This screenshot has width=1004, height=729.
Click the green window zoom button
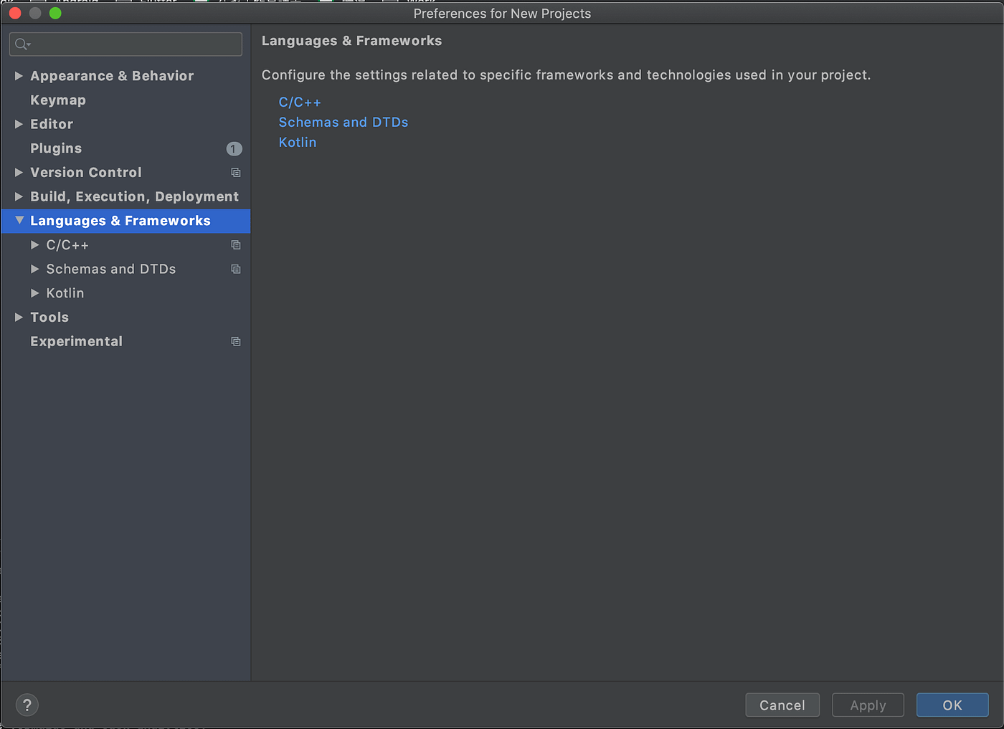(55, 14)
